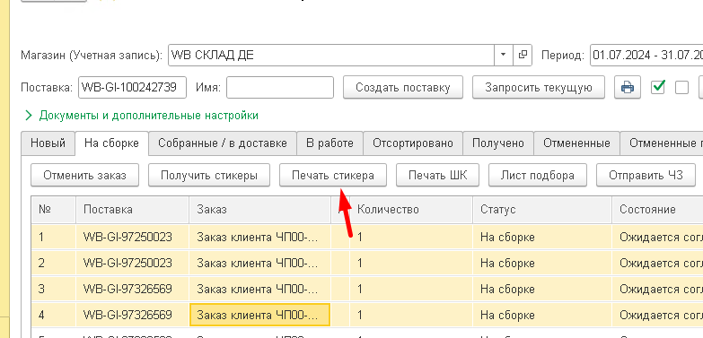Click the Состояние column header

pyautogui.click(x=657, y=210)
